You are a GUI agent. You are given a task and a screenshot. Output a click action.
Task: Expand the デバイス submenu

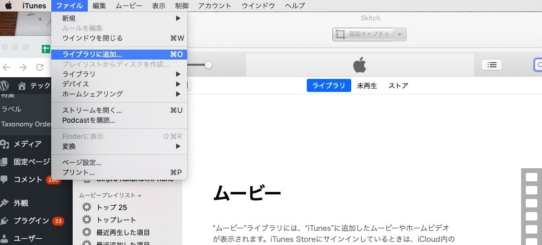(x=119, y=84)
